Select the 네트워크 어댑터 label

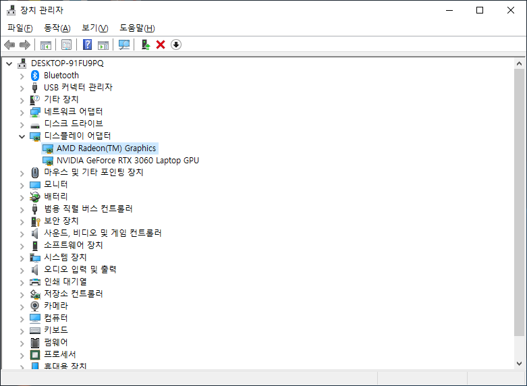(x=74, y=111)
